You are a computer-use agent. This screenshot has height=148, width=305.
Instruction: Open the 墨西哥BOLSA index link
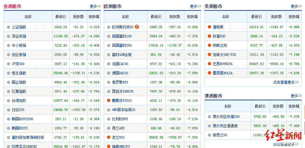tap(222, 73)
